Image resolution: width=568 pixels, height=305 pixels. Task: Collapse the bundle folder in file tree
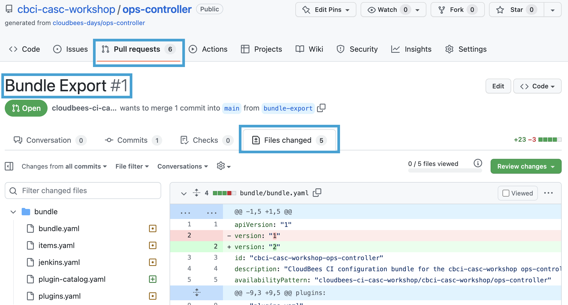tap(13, 212)
